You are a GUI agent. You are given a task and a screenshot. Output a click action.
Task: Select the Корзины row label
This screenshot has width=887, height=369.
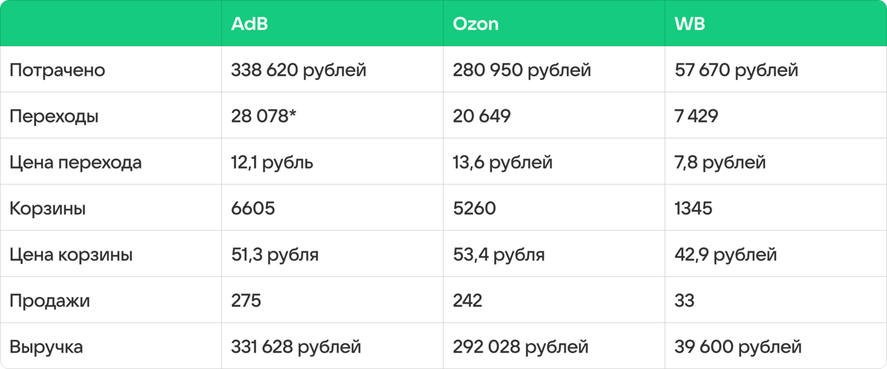tap(48, 209)
